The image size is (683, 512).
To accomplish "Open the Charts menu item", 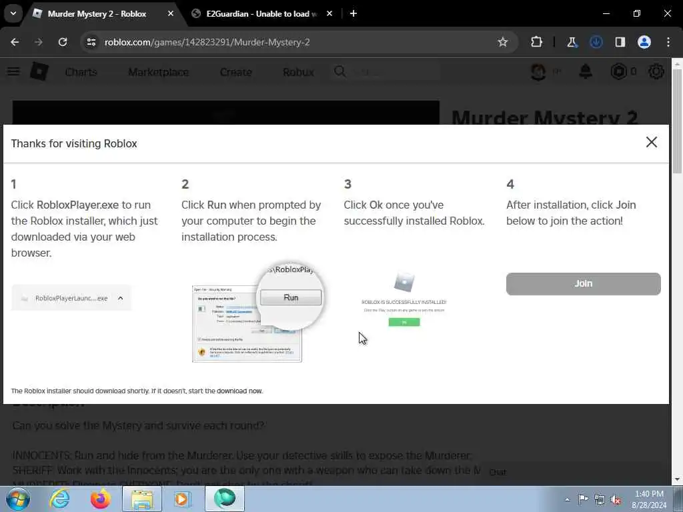I will (x=81, y=72).
